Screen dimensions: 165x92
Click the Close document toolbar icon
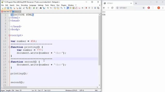coord(14,8)
